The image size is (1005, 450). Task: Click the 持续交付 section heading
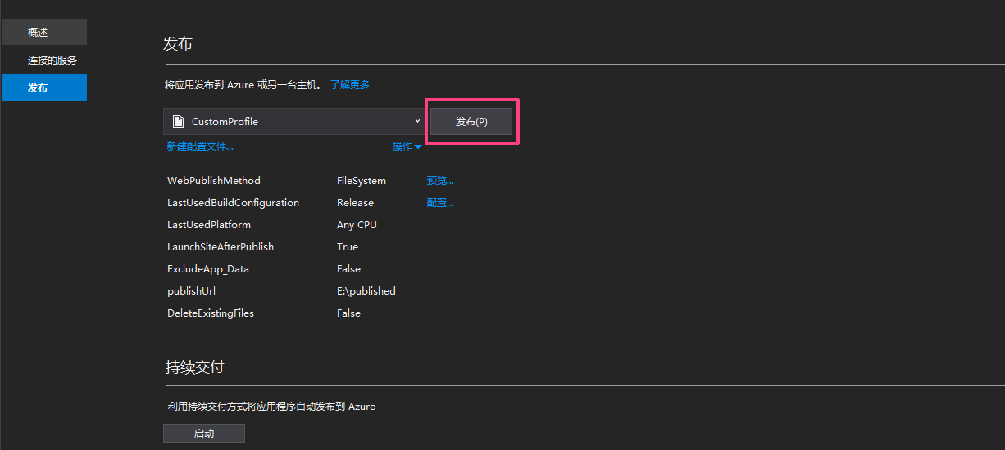click(195, 367)
